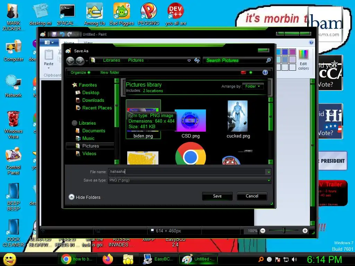Image resolution: width=355 pixels, height=266 pixels.
Task: Open the Bad Piggies desktop icon
Action: (122, 14)
